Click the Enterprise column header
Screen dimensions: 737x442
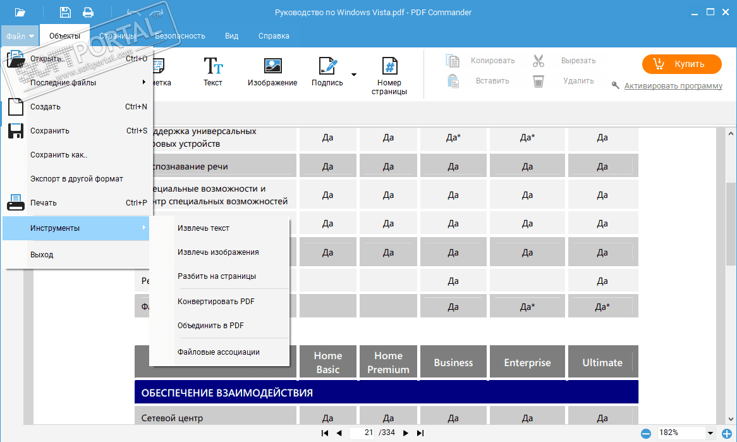click(x=527, y=362)
